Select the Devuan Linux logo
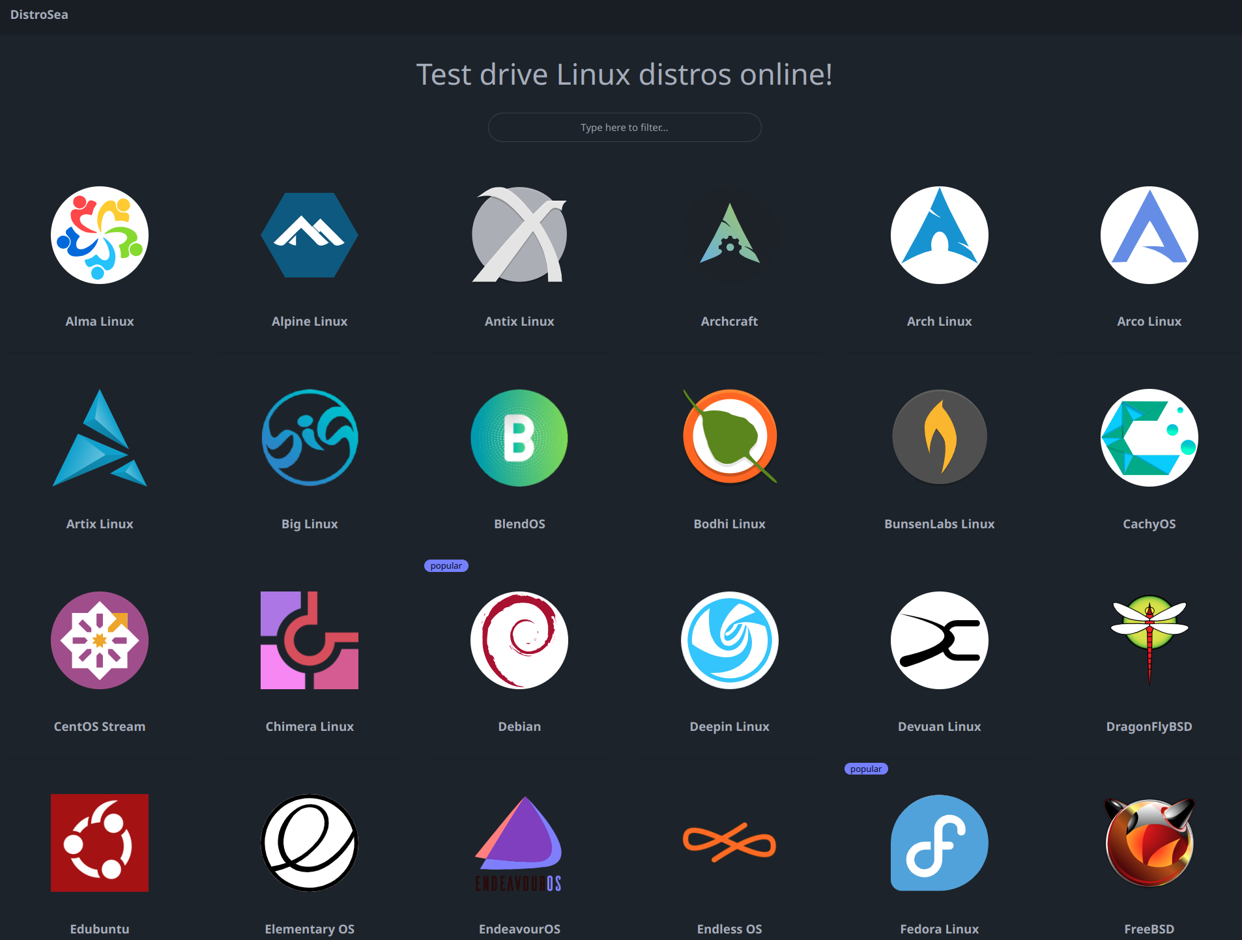The image size is (1242, 940). (x=940, y=640)
